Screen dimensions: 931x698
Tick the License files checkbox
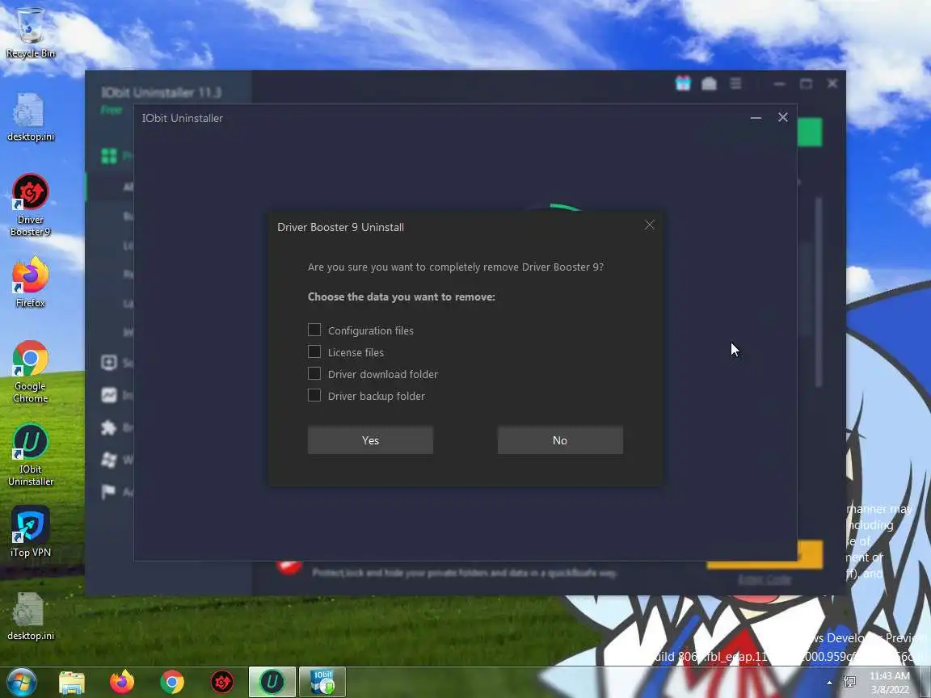pyautogui.click(x=314, y=352)
